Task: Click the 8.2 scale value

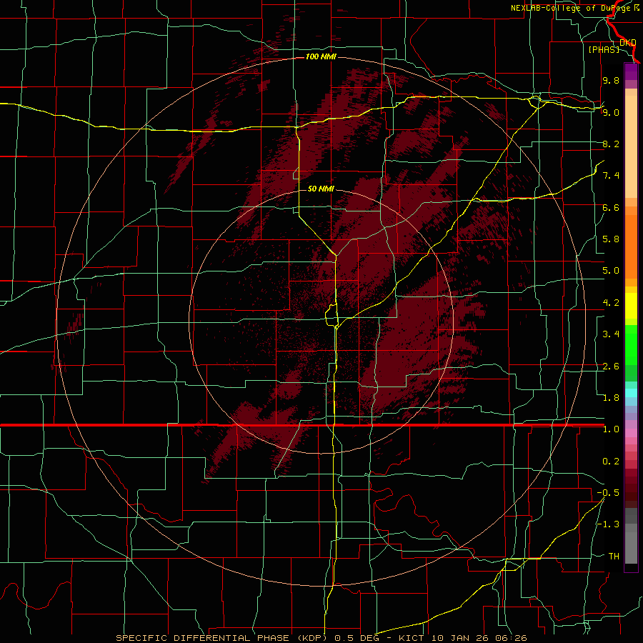Action: 611,144
